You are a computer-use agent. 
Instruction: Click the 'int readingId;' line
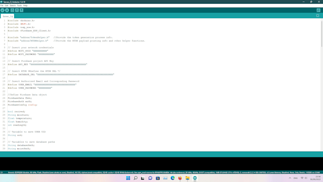point(17,125)
